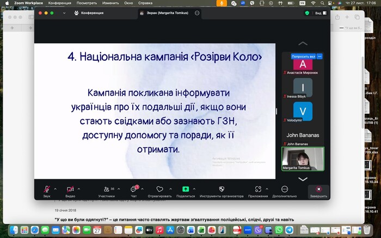
Task: Open the Приложения apps icon
Action: (258, 189)
